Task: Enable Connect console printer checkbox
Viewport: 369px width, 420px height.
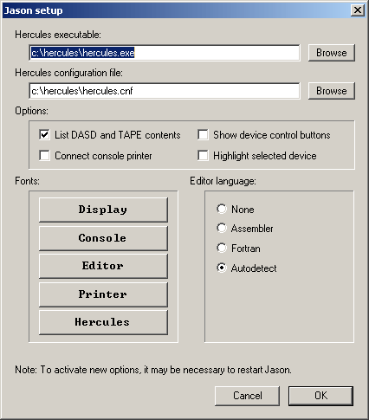Action: (x=44, y=156)
